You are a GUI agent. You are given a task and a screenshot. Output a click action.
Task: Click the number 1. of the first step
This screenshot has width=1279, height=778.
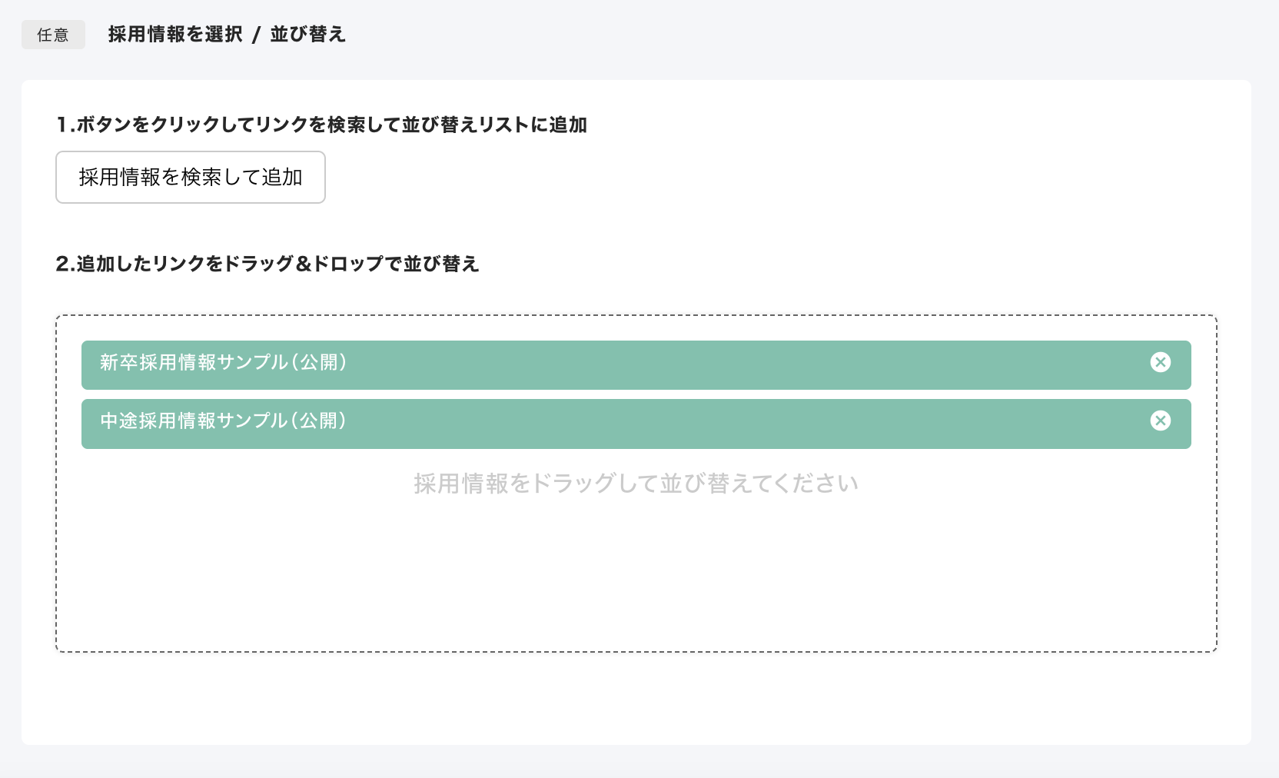pyautogui.click(x=65, y=125)
